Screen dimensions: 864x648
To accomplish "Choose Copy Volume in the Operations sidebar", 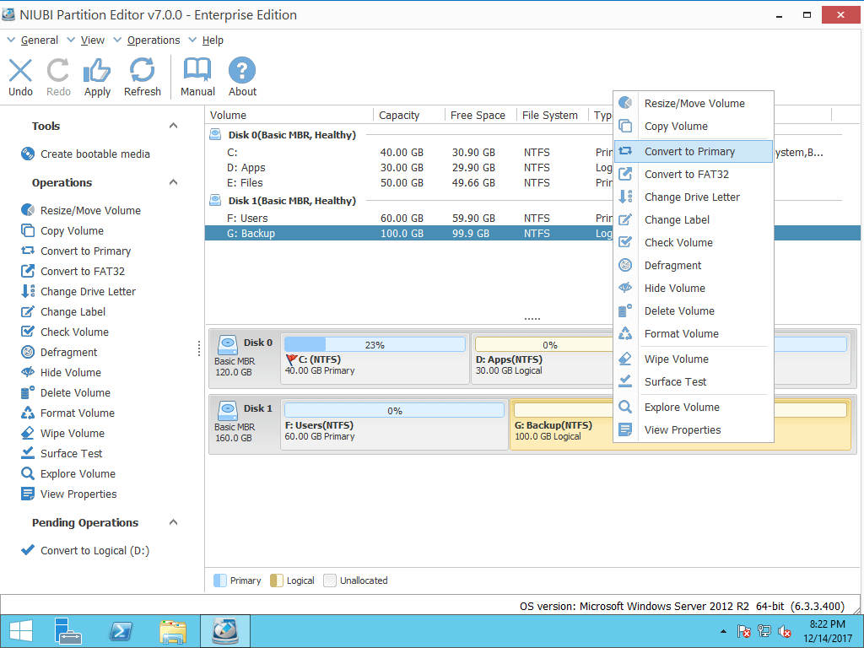I will pyautogui.click(x=62, y=231).
